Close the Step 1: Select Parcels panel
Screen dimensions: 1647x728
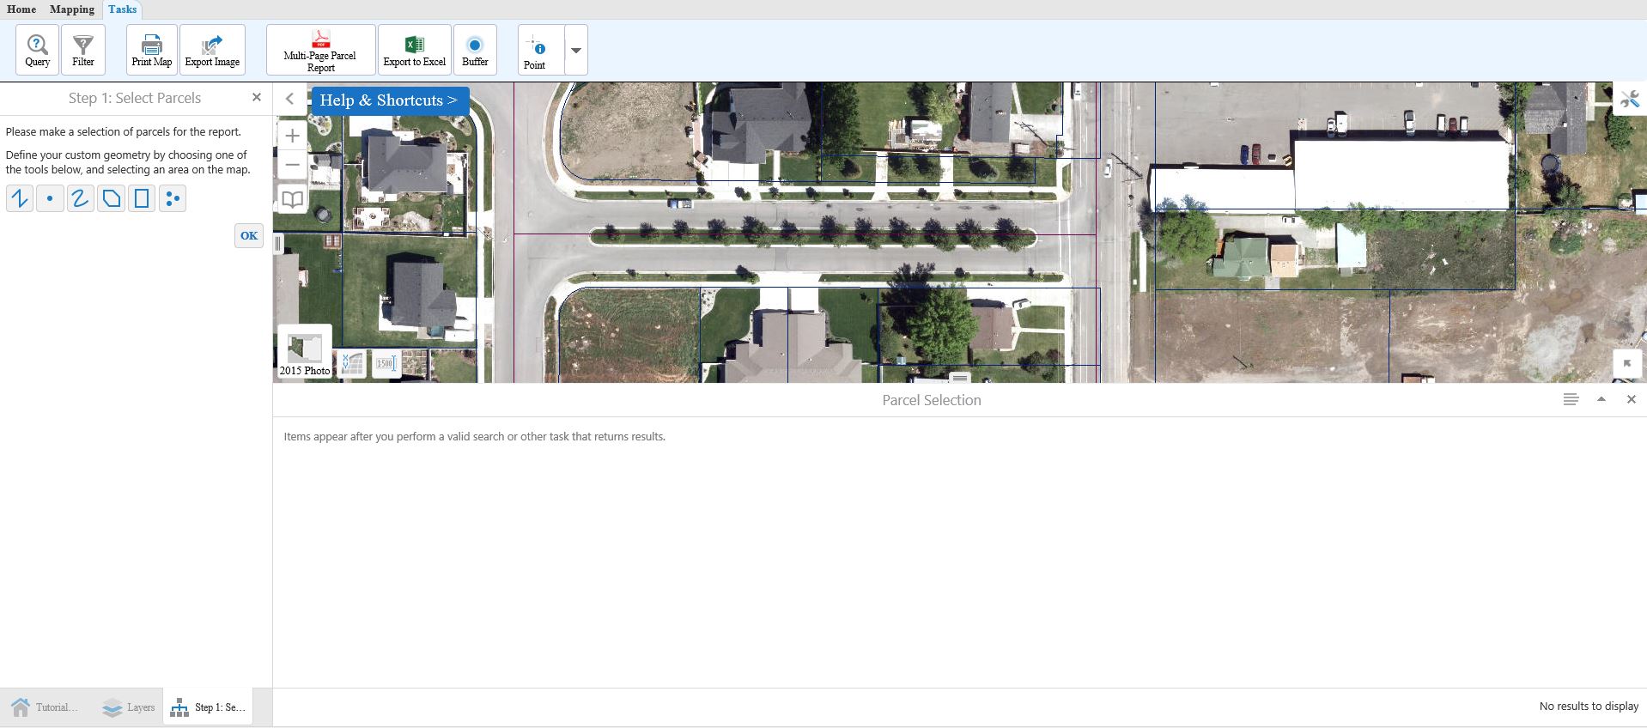(256, 97)
